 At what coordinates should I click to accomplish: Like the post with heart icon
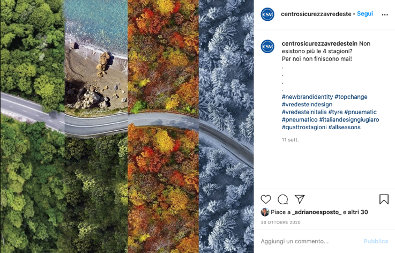click(x=265, y=199)
